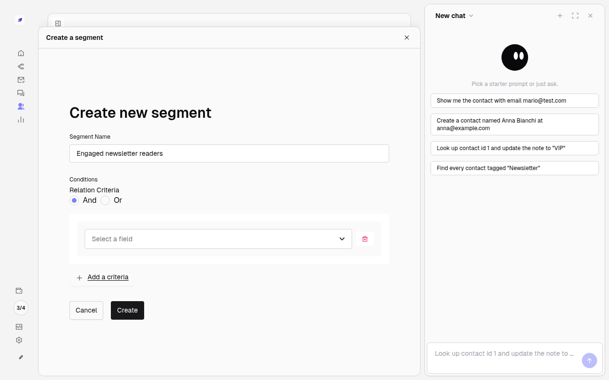Send the chat message with arrow button

pyautogui.click(x=589, y=361)
